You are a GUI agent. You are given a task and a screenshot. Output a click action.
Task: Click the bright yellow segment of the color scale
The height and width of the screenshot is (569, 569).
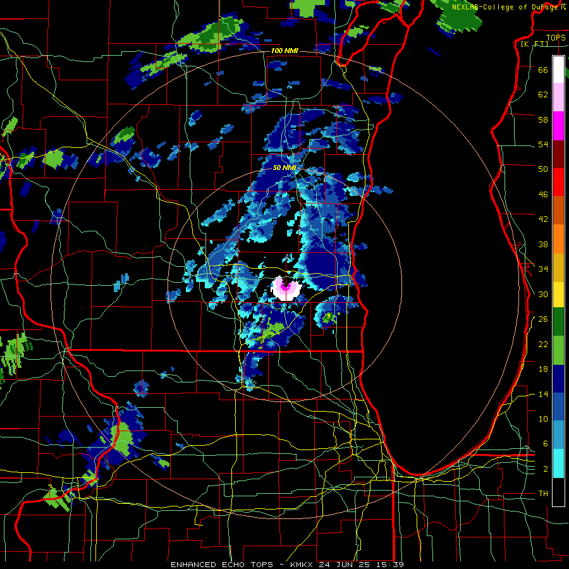tap(558, 294)
